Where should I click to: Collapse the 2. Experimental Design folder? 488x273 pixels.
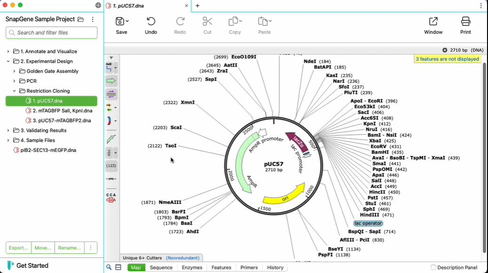[8, 62]
